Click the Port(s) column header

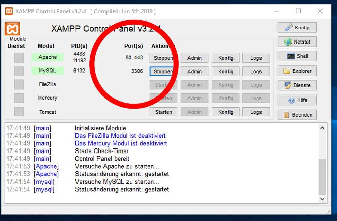(x=133, y=46)
